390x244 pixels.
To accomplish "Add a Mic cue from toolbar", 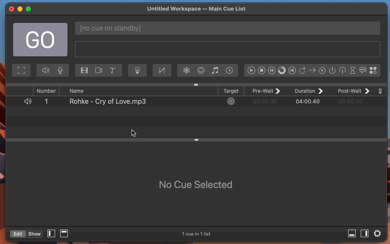I will click(60, 70).
